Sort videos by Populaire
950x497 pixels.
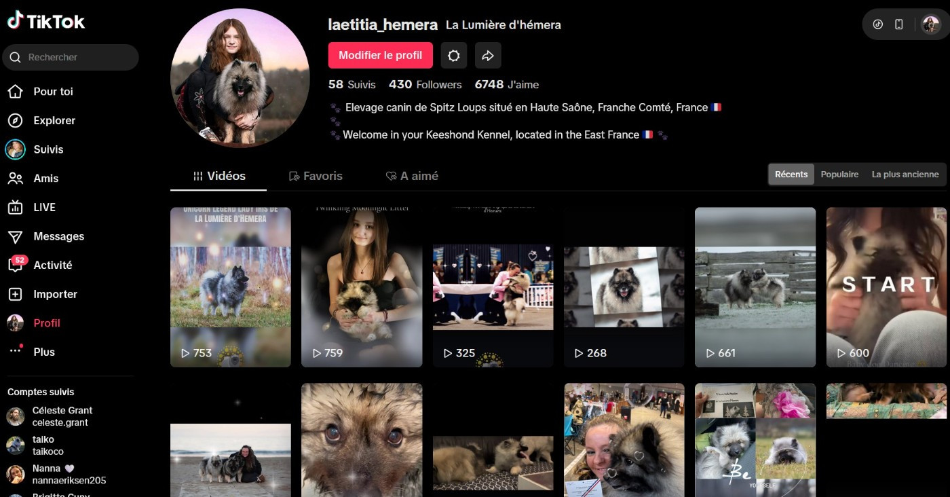[x=839, y=174]
